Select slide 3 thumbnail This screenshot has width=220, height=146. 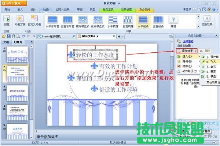pyautogui.click(x=17, y=93)
